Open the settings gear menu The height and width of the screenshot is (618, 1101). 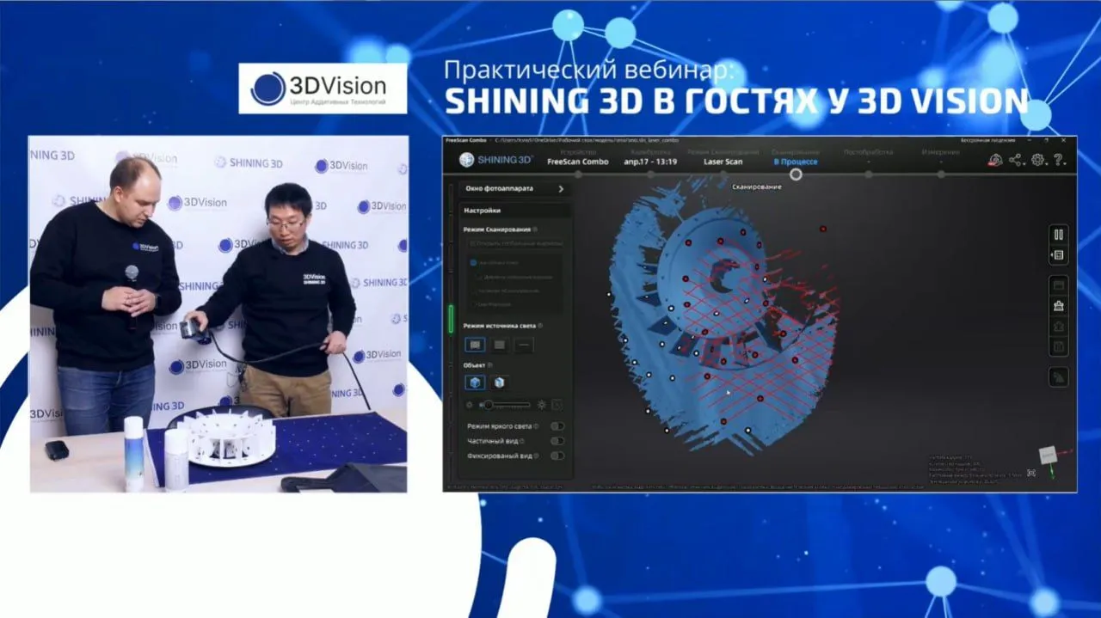click(x=1038, y=160)
